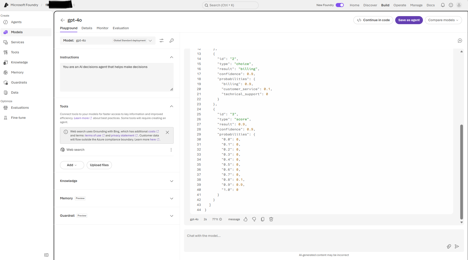This screenshot has width=468, height=260.
Task: Click the Search (Ctrl + K) box
Action: (230, 5)
